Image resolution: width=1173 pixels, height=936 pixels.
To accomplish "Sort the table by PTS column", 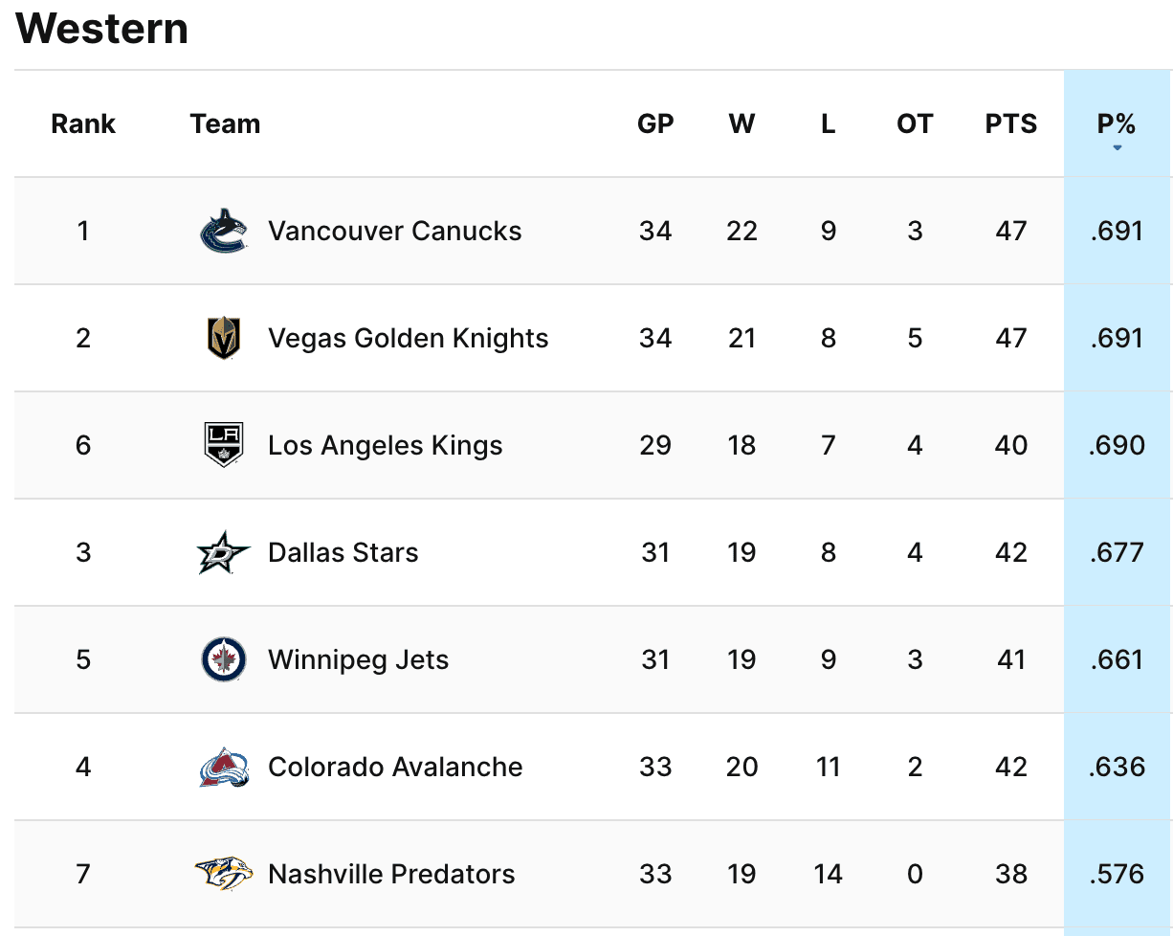I will coord(1010,123).
